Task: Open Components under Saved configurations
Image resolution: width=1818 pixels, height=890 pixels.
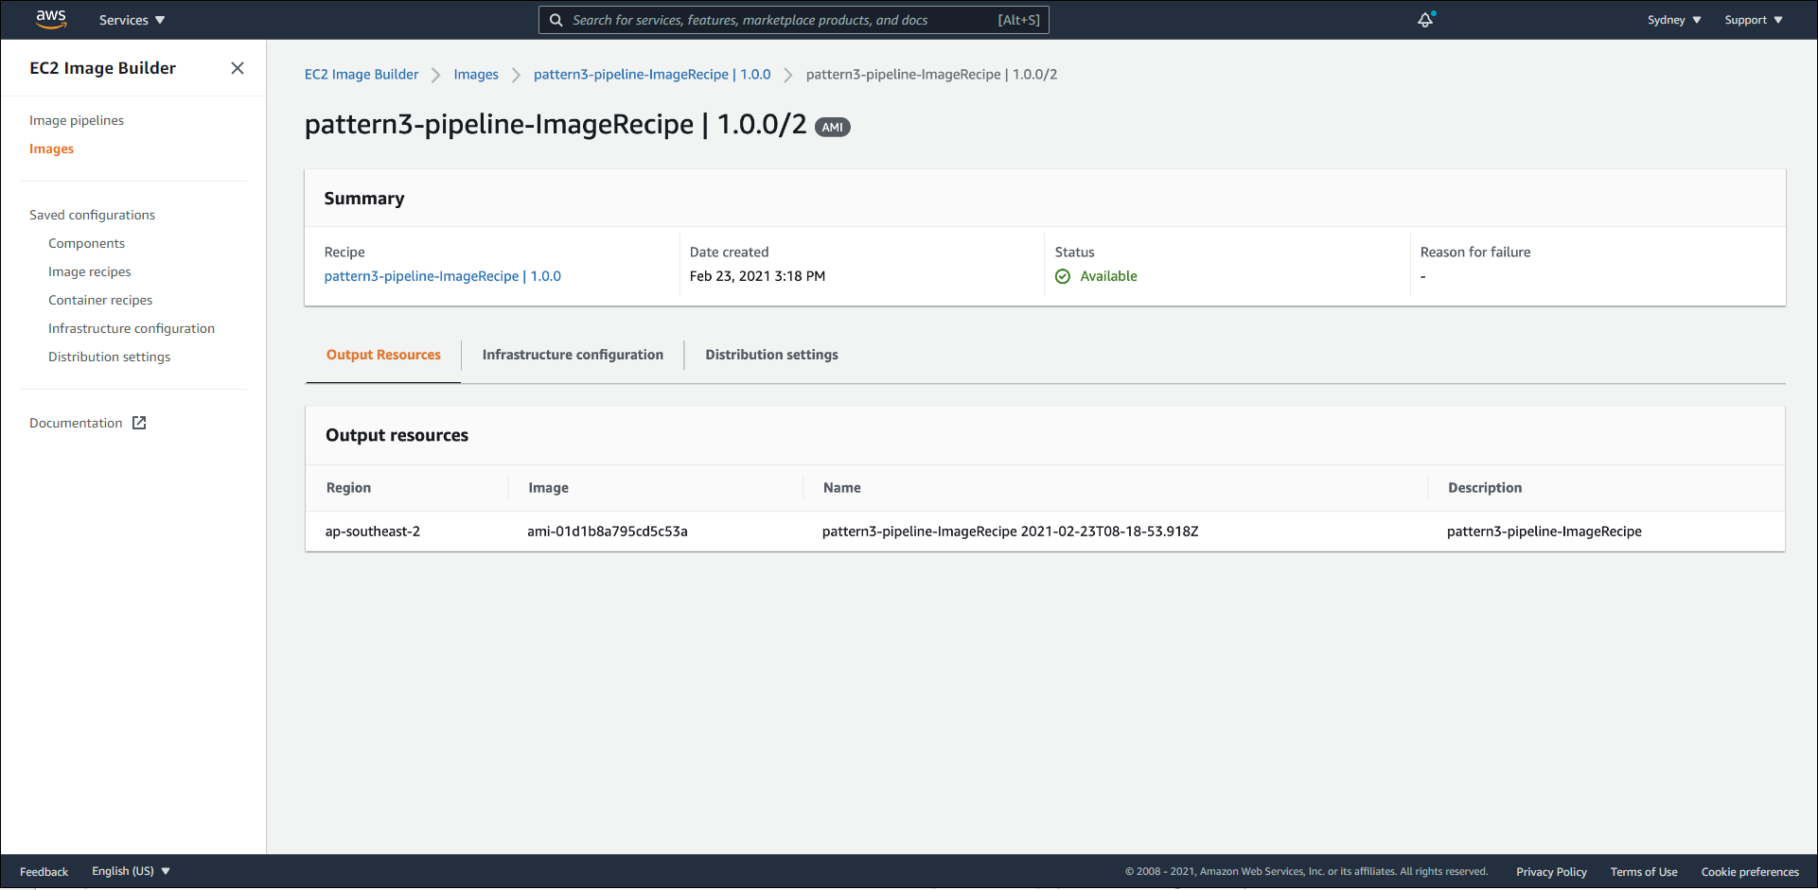Action: 86,243
